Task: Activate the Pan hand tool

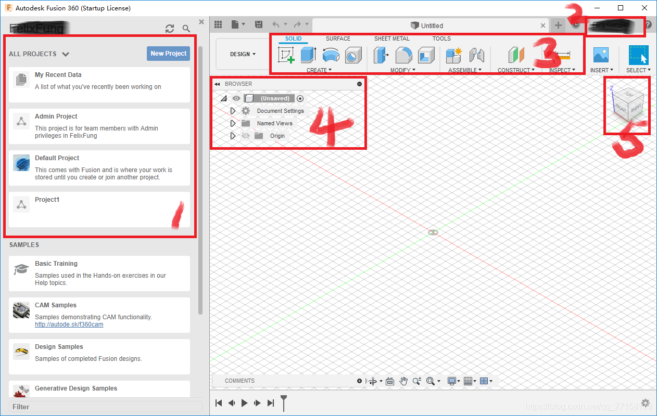Action: pos(403,381)
